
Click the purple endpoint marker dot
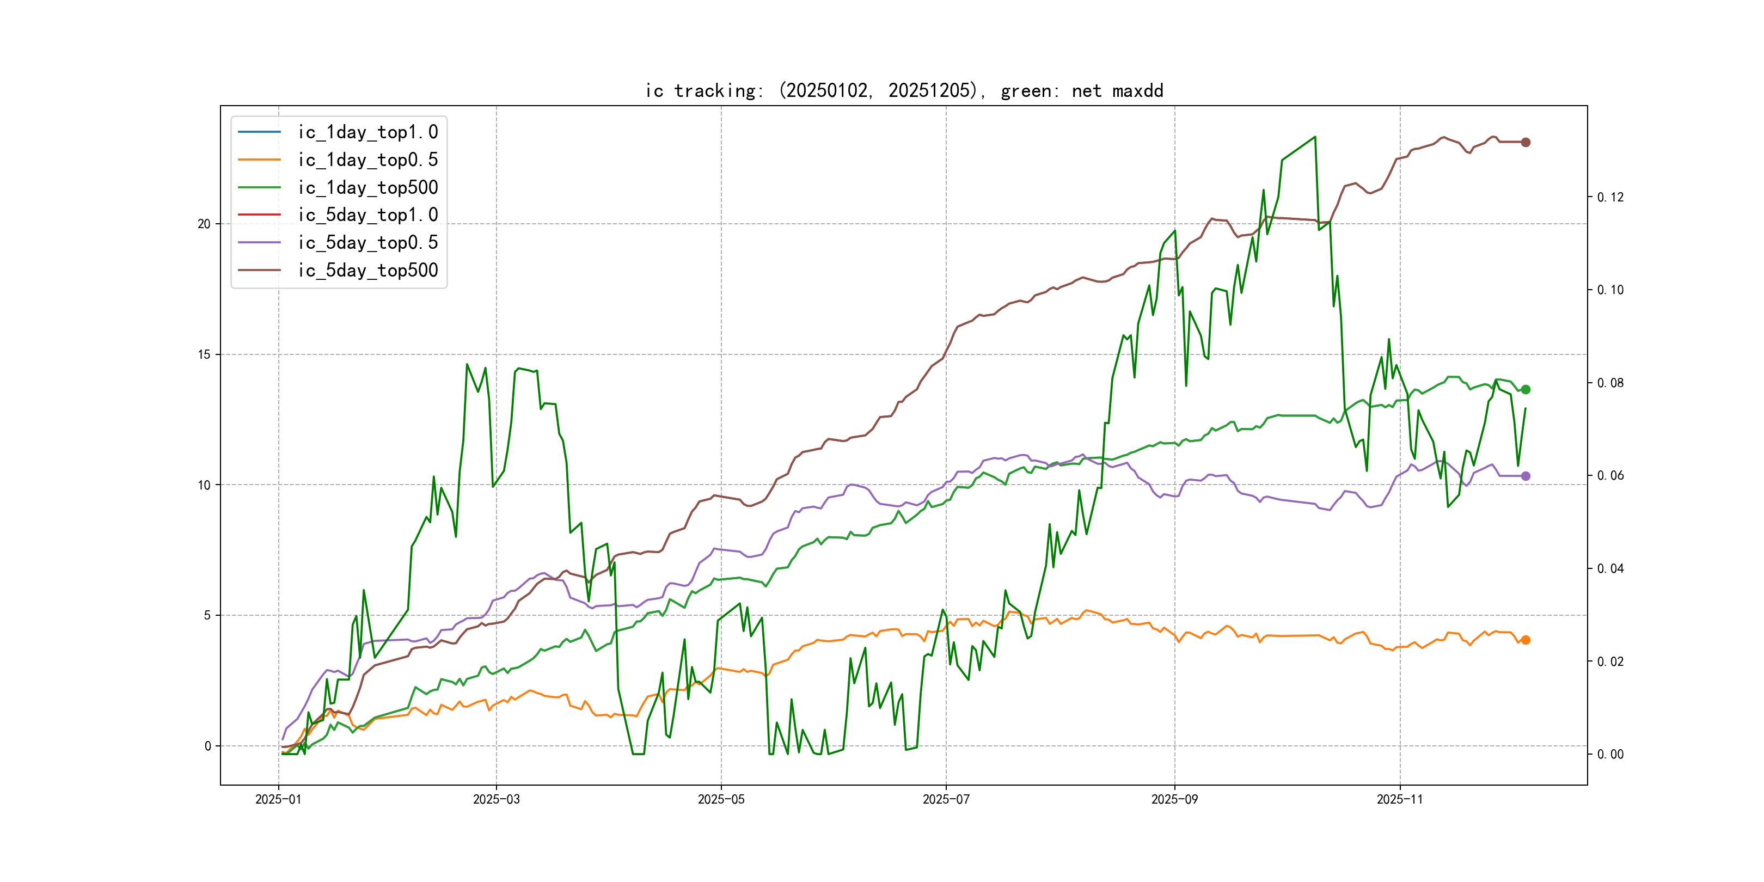click(x=1525, y=476)
